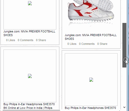Click '0 Share' under the right NIVIA shoes card
129x111 pixels.
[102, 44]
